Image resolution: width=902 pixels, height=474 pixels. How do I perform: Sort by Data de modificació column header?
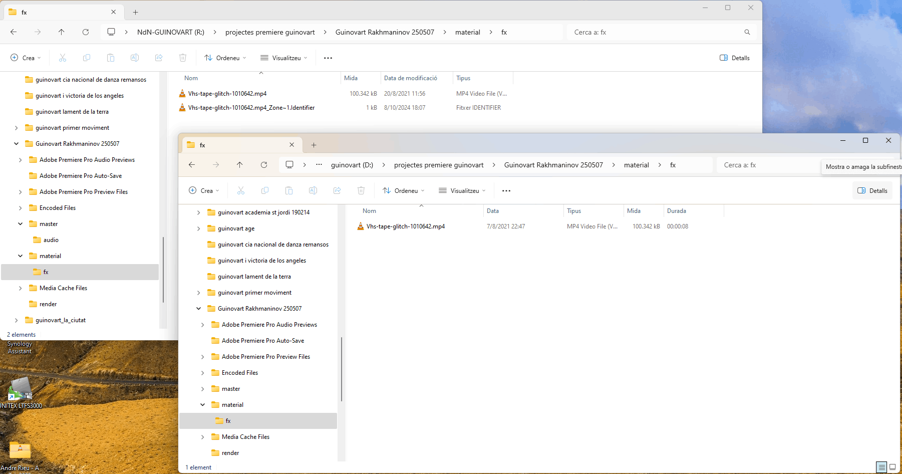(x=416, y=78)
